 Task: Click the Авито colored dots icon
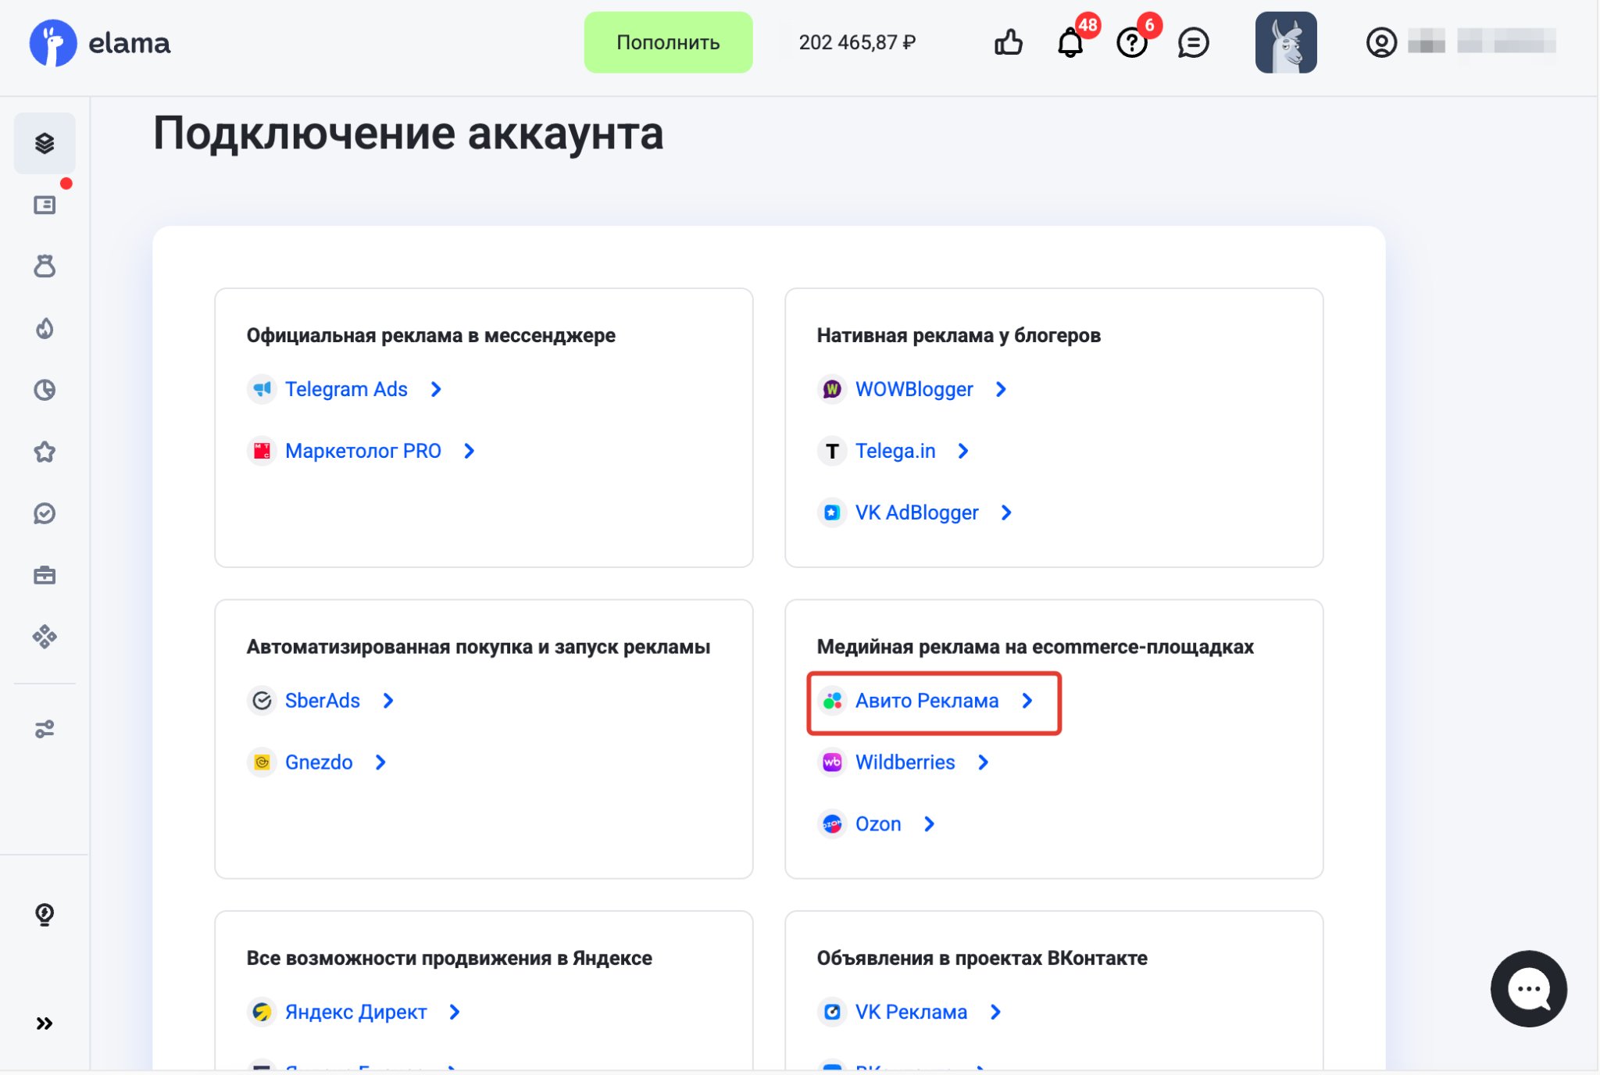(x=832, y=700)
